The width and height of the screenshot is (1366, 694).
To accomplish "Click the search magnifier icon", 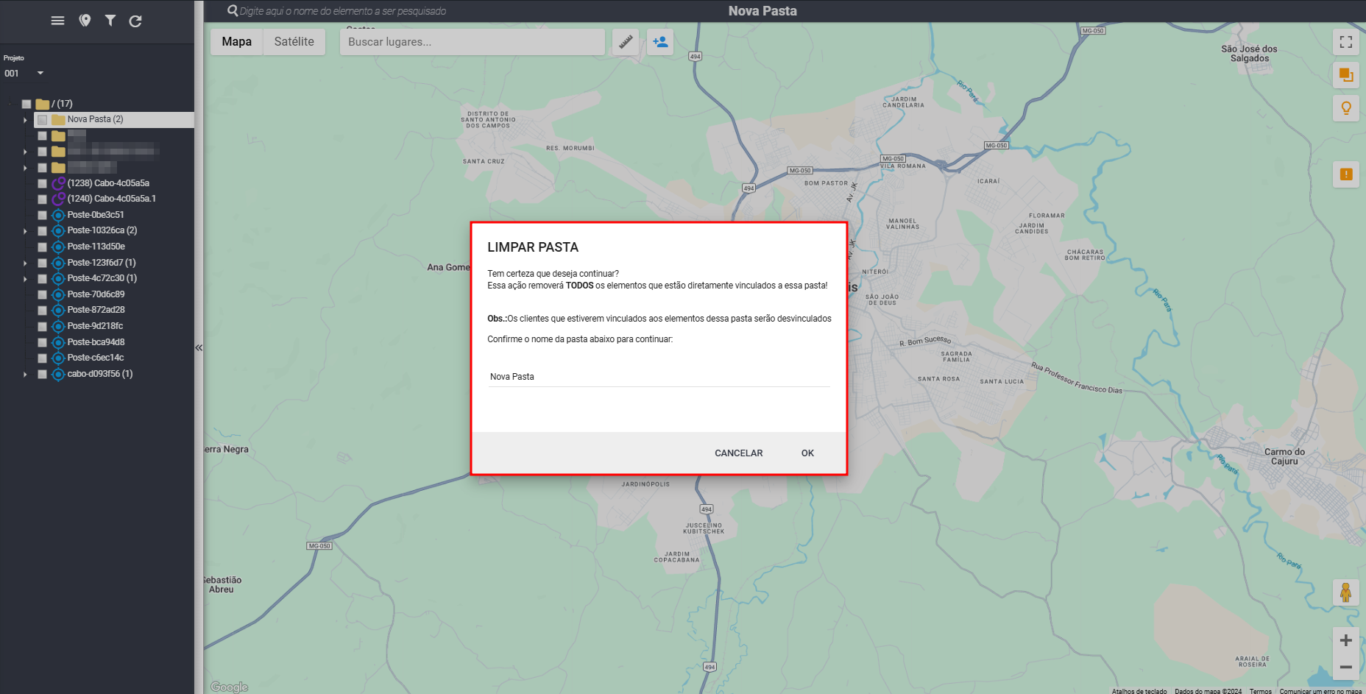I will 233,11.
